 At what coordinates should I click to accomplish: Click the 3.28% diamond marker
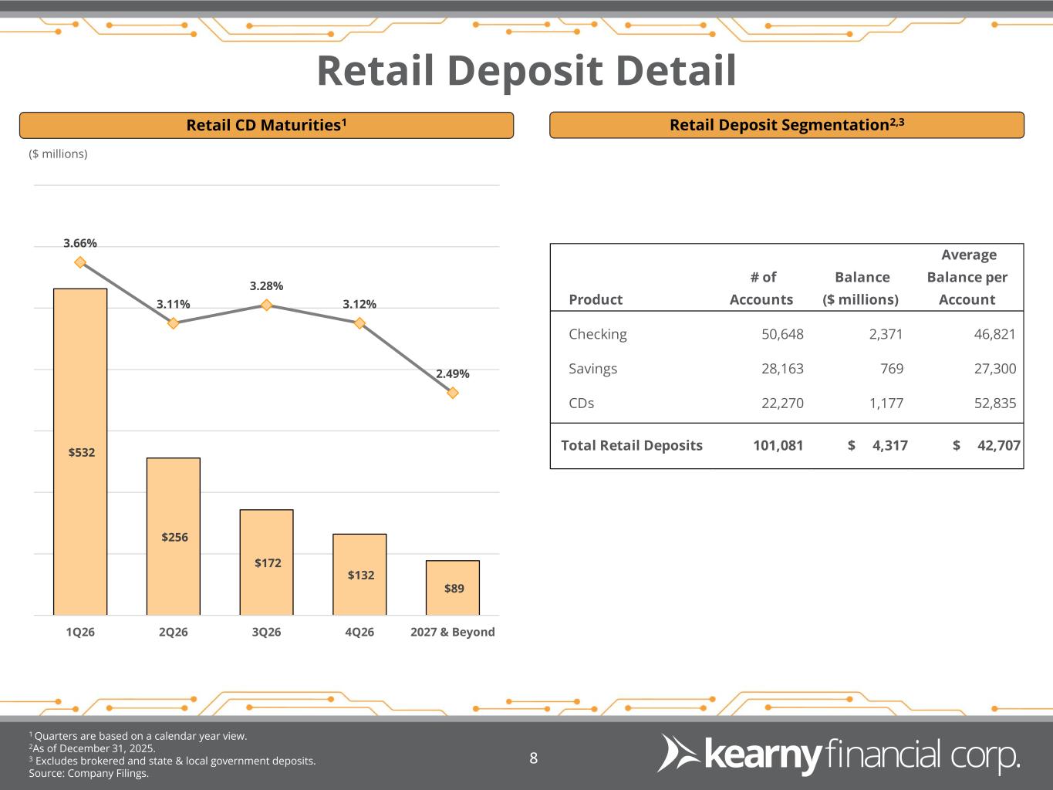pos(266,305)
